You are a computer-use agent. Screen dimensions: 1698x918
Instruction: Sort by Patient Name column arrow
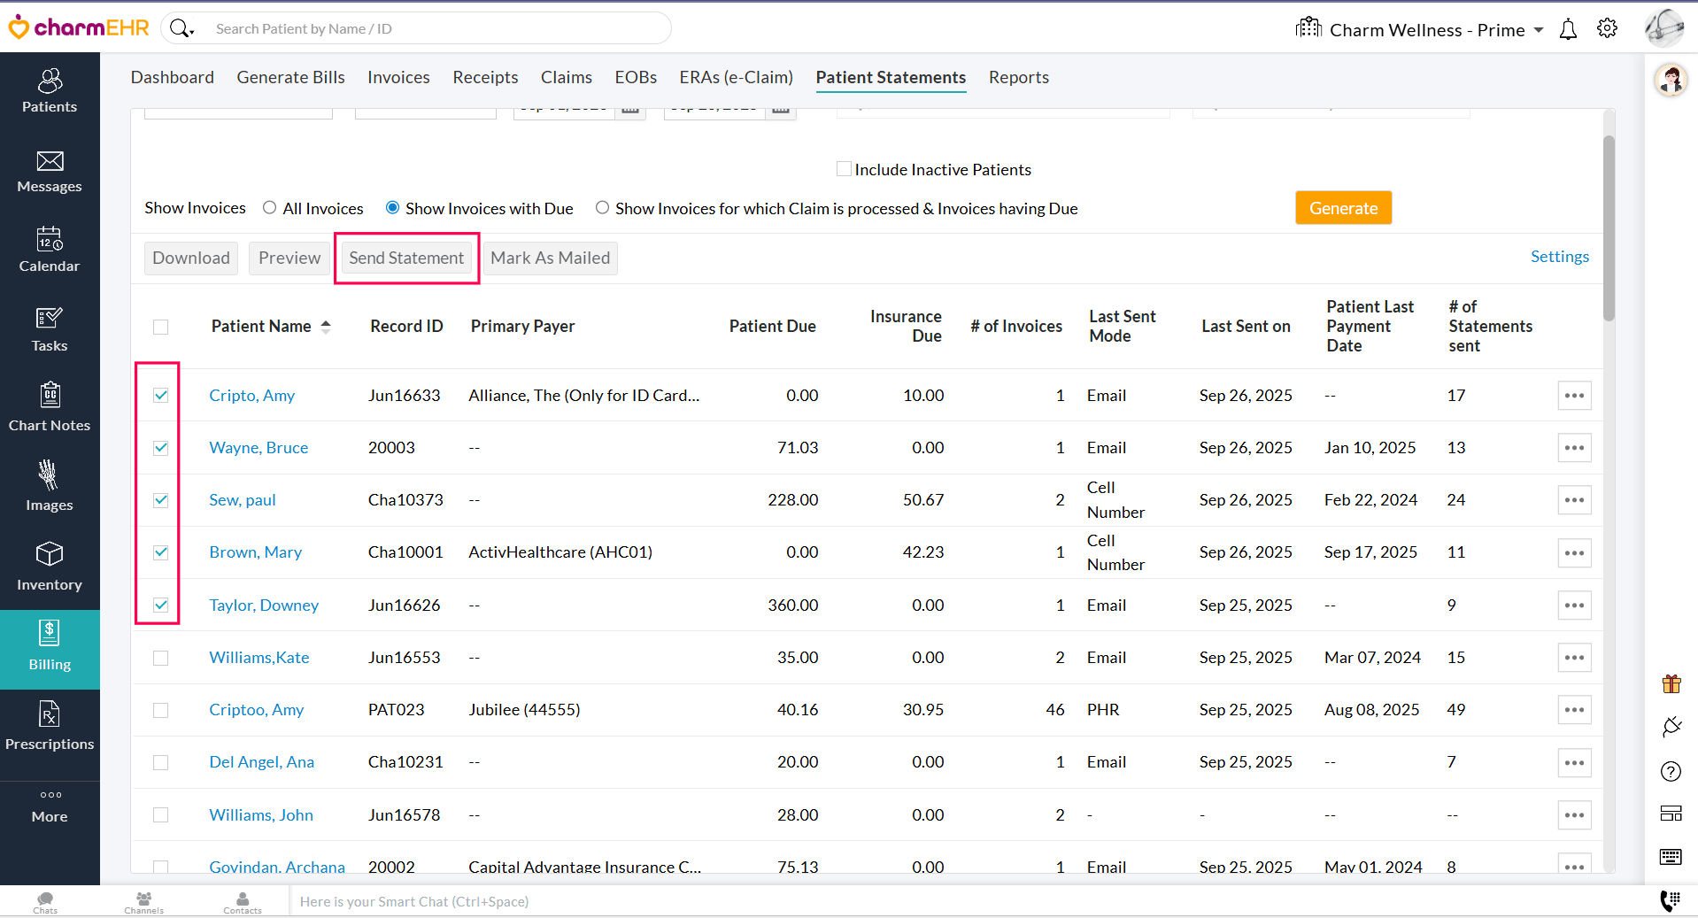[326, 327]
